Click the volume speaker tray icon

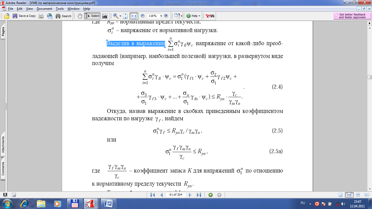pyautogui.click(x=343, y=204)
